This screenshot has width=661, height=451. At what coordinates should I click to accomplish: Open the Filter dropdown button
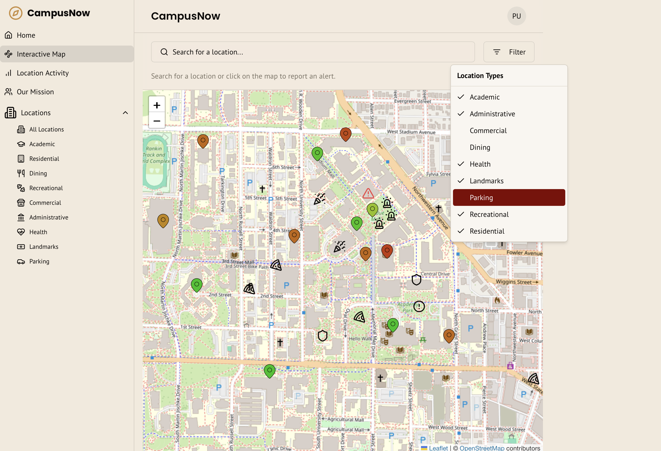tap(509, 52)
